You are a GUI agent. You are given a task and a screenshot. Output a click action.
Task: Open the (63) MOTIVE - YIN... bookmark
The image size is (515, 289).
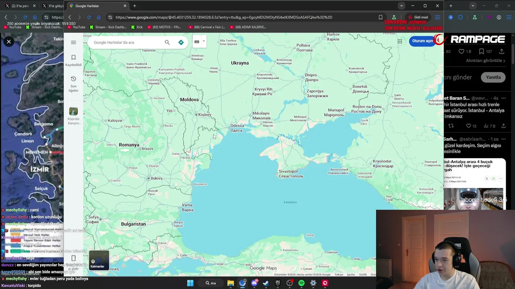pos(164,27)
